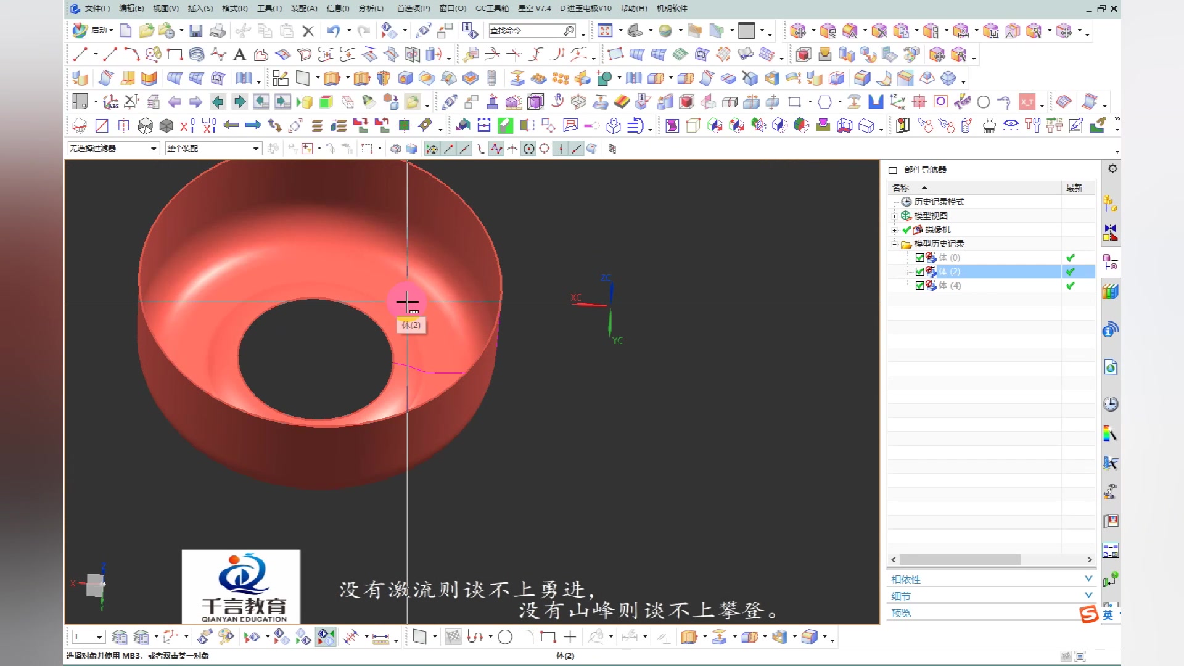This screenshot has width=1184, height=666.
Task: Toggle the 体 (2) body checkbox
Action: [x=919, y=271]
